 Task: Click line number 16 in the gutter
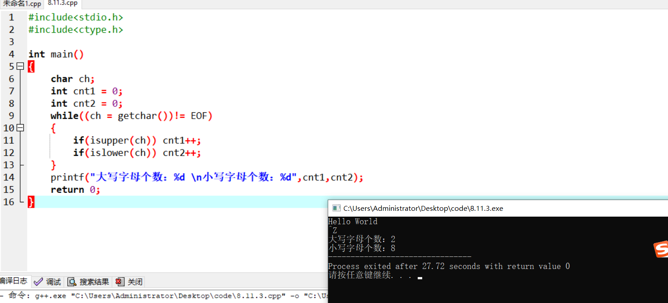pyautogui.click(x=9, y=202)
